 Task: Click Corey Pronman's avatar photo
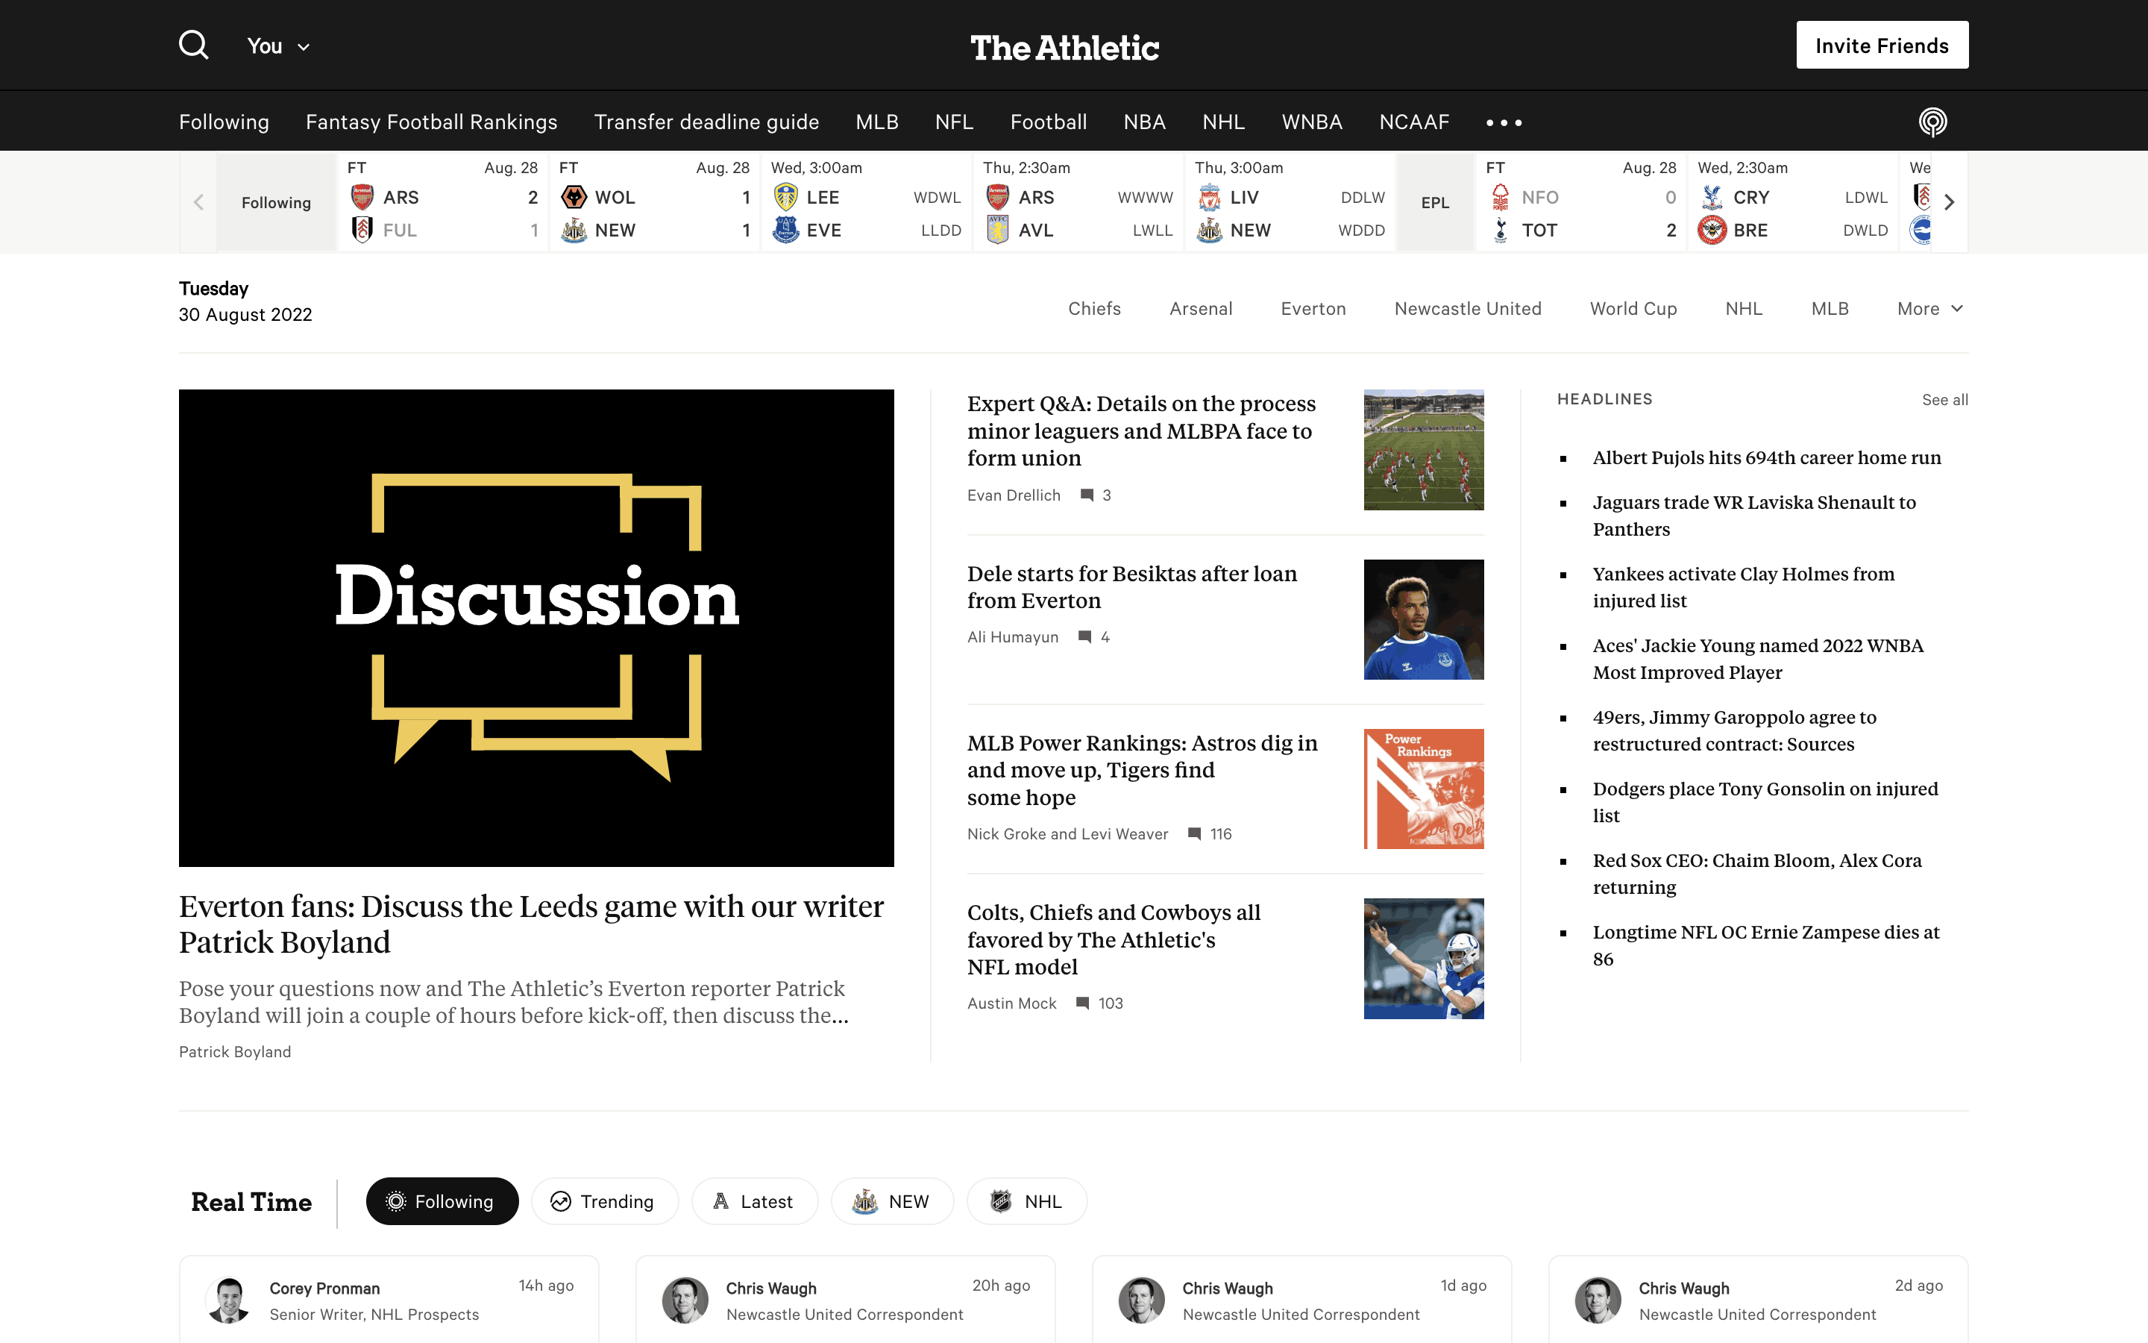point(229,1300)
